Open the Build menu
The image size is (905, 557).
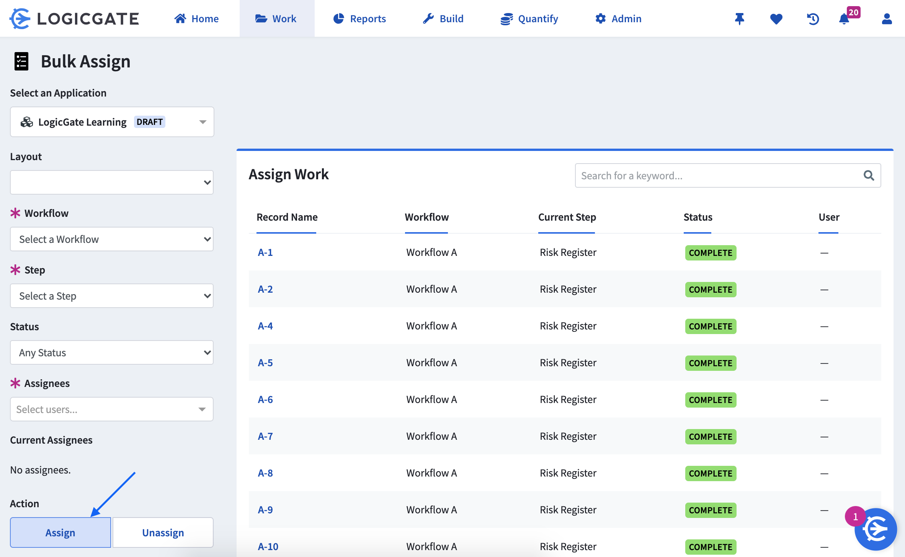click(x=443, y=18)
